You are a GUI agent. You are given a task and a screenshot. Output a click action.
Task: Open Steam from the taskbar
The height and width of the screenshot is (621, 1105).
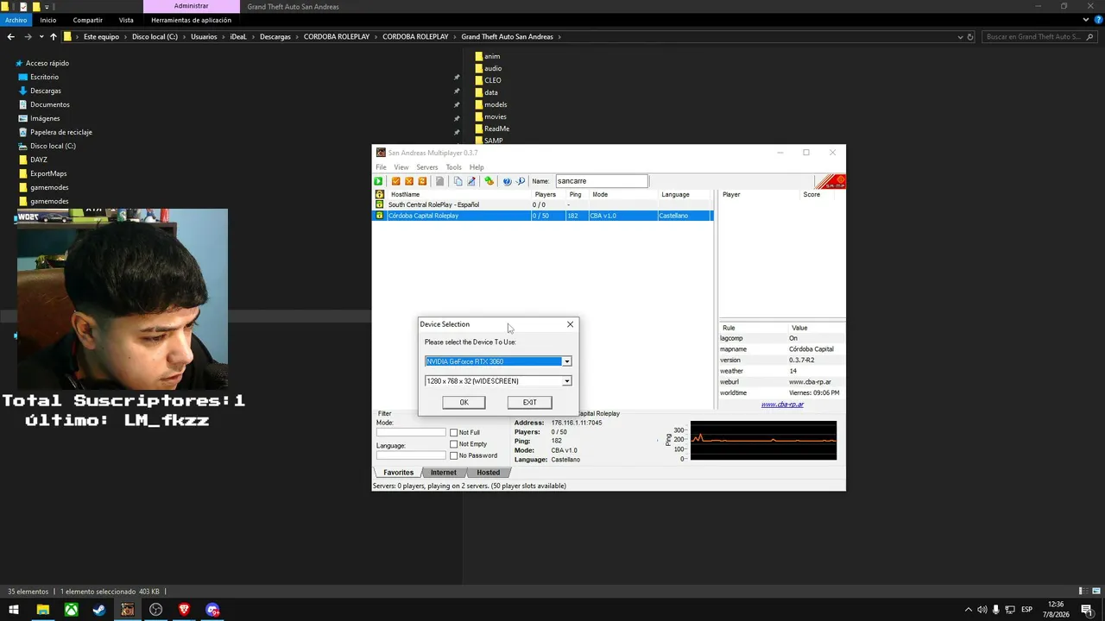[x=99, y=610]
